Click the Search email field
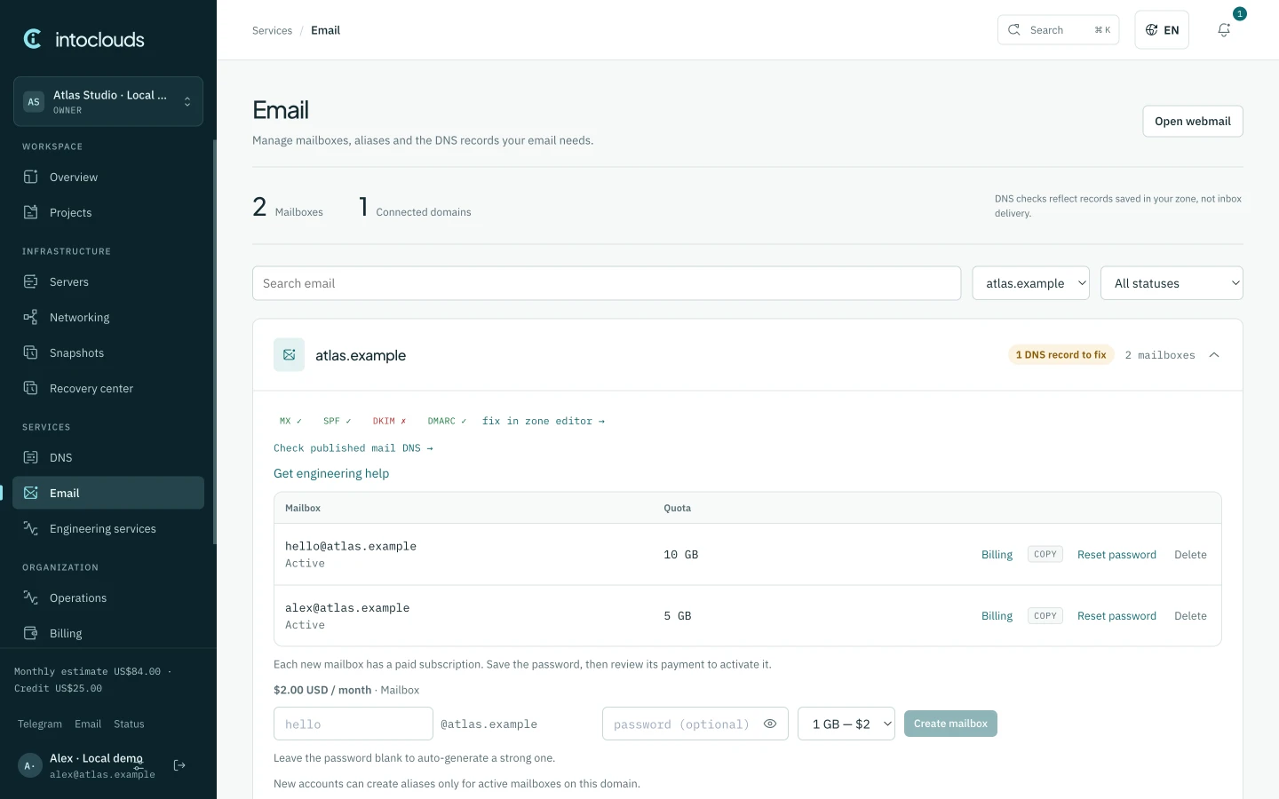1279x799 pixels. pyautogui.click(x=607, y=283)
